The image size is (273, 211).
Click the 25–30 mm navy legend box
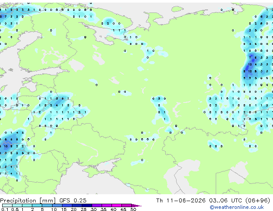coord(87,205)
